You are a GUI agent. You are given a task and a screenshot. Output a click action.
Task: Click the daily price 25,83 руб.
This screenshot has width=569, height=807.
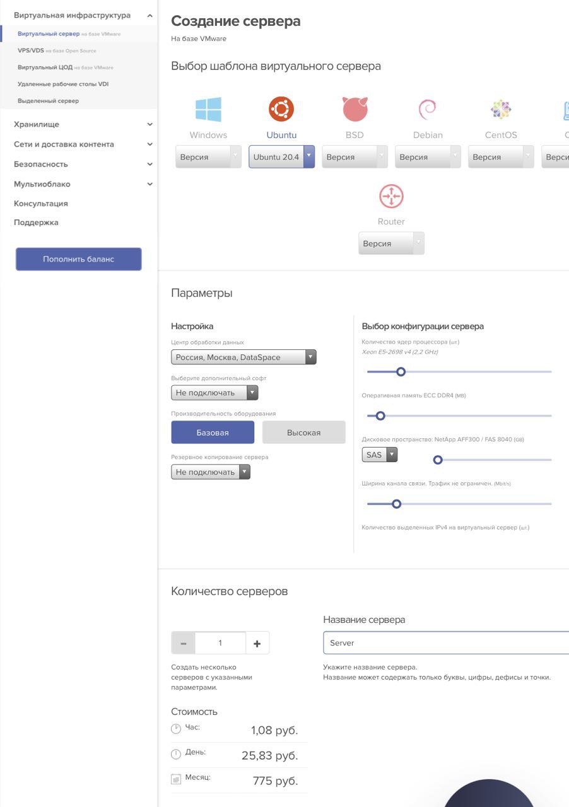click(x=270, y=755)
